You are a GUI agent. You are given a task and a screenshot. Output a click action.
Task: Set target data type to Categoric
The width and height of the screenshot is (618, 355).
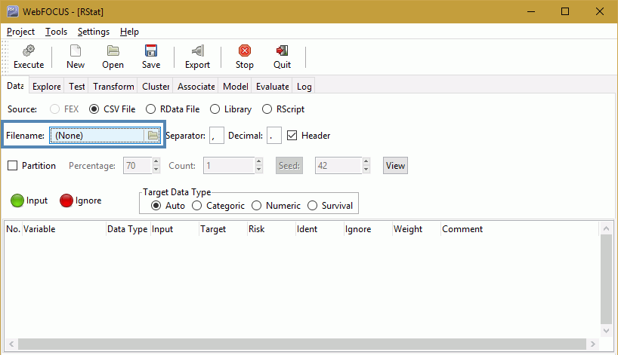coord(196,206)
